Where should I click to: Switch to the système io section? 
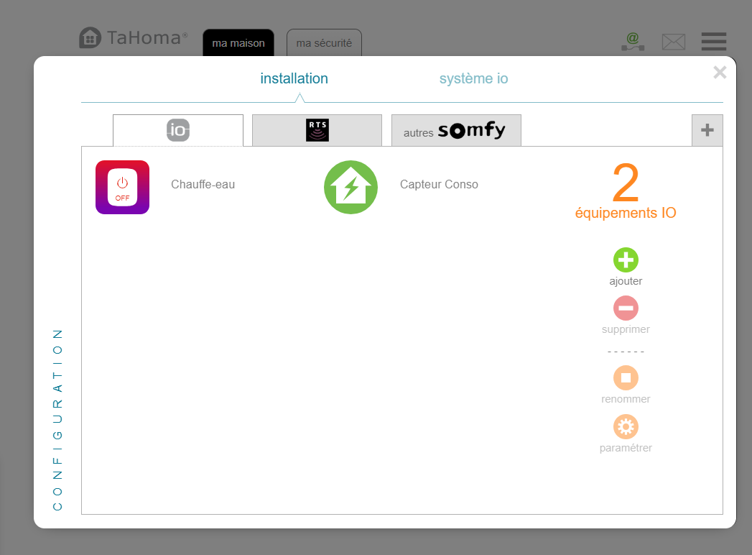tap(473, 79)
